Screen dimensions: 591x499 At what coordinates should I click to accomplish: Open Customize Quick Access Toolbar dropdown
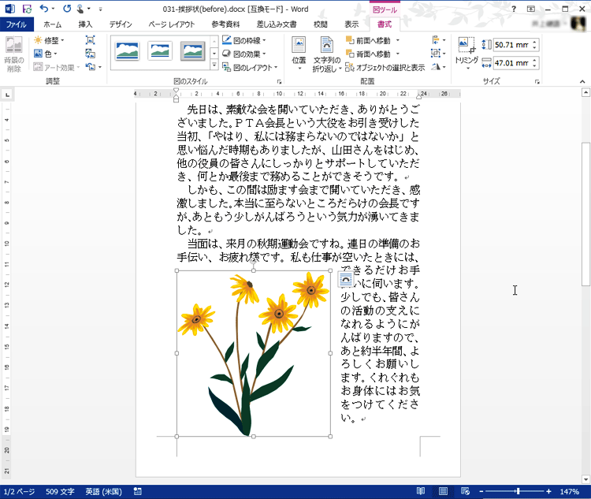coord(100,9)
